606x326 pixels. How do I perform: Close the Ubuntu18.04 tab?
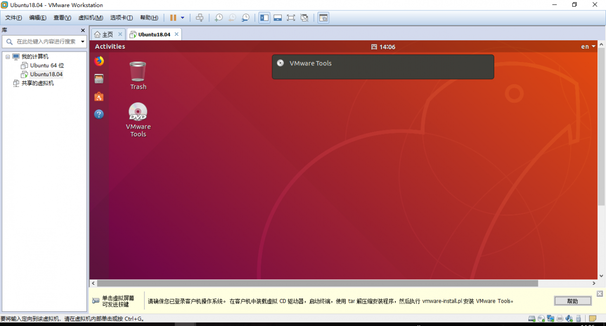pos(177,34)
